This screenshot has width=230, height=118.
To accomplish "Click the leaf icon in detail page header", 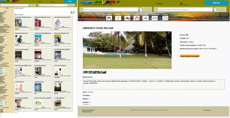I will pos(181,3).
